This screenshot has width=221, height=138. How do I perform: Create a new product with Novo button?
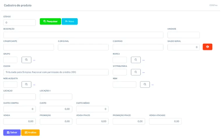(70, 21)
